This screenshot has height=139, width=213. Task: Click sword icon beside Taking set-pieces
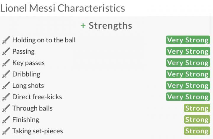(x=6, y=131)
